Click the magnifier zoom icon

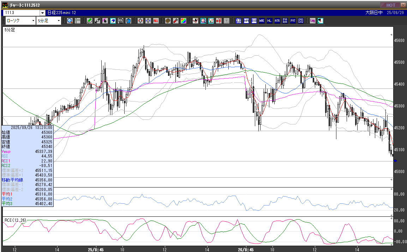[70, 21]
